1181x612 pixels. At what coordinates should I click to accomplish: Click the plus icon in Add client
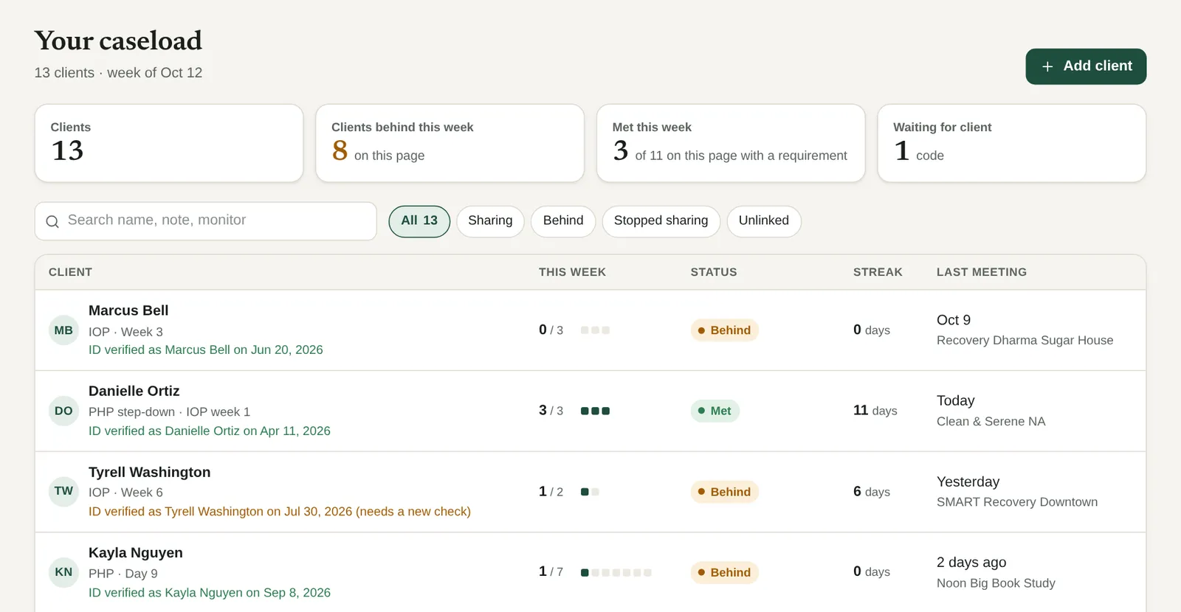pyautogui.click(x=1047, y=66)
